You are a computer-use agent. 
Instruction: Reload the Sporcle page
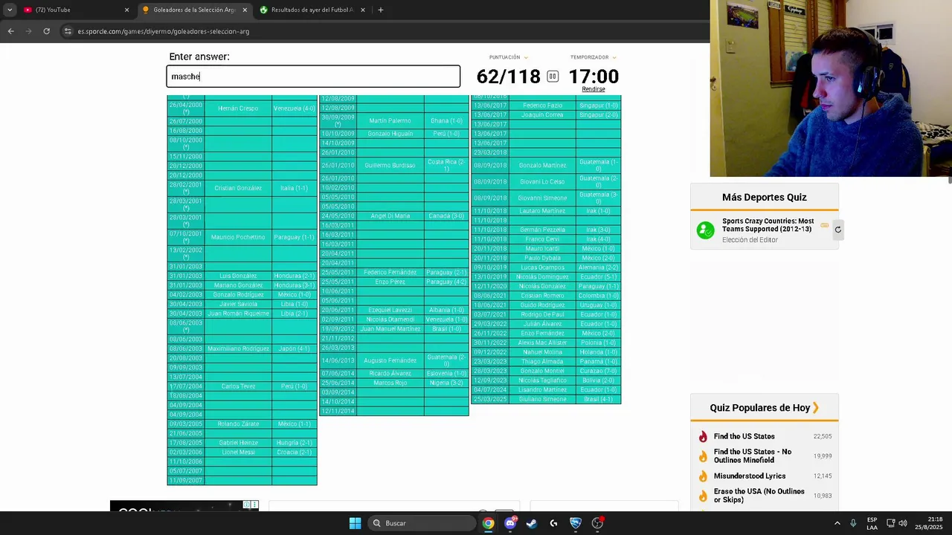point(46,31)
